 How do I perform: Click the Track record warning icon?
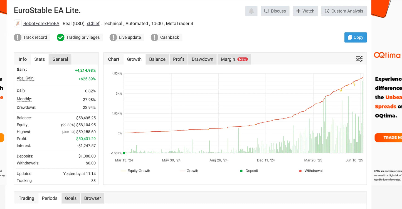18,37
